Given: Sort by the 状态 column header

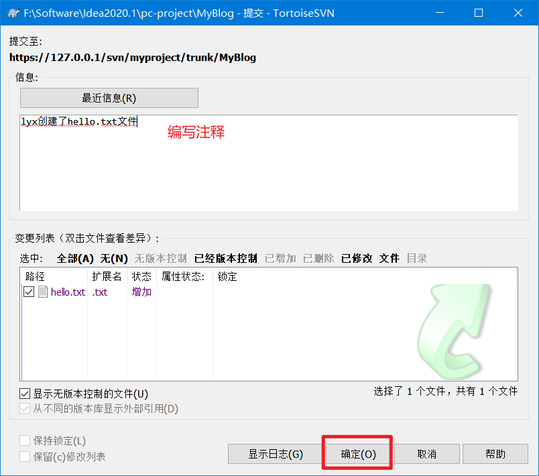Looking at the screenshot, I should [x=141, y=276].
